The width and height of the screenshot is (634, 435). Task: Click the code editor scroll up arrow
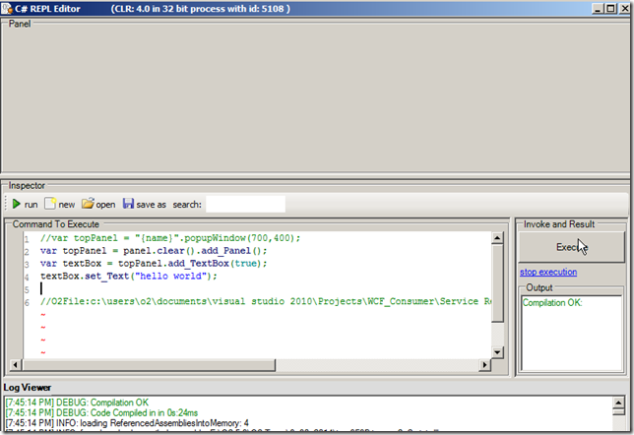[497, 238]
